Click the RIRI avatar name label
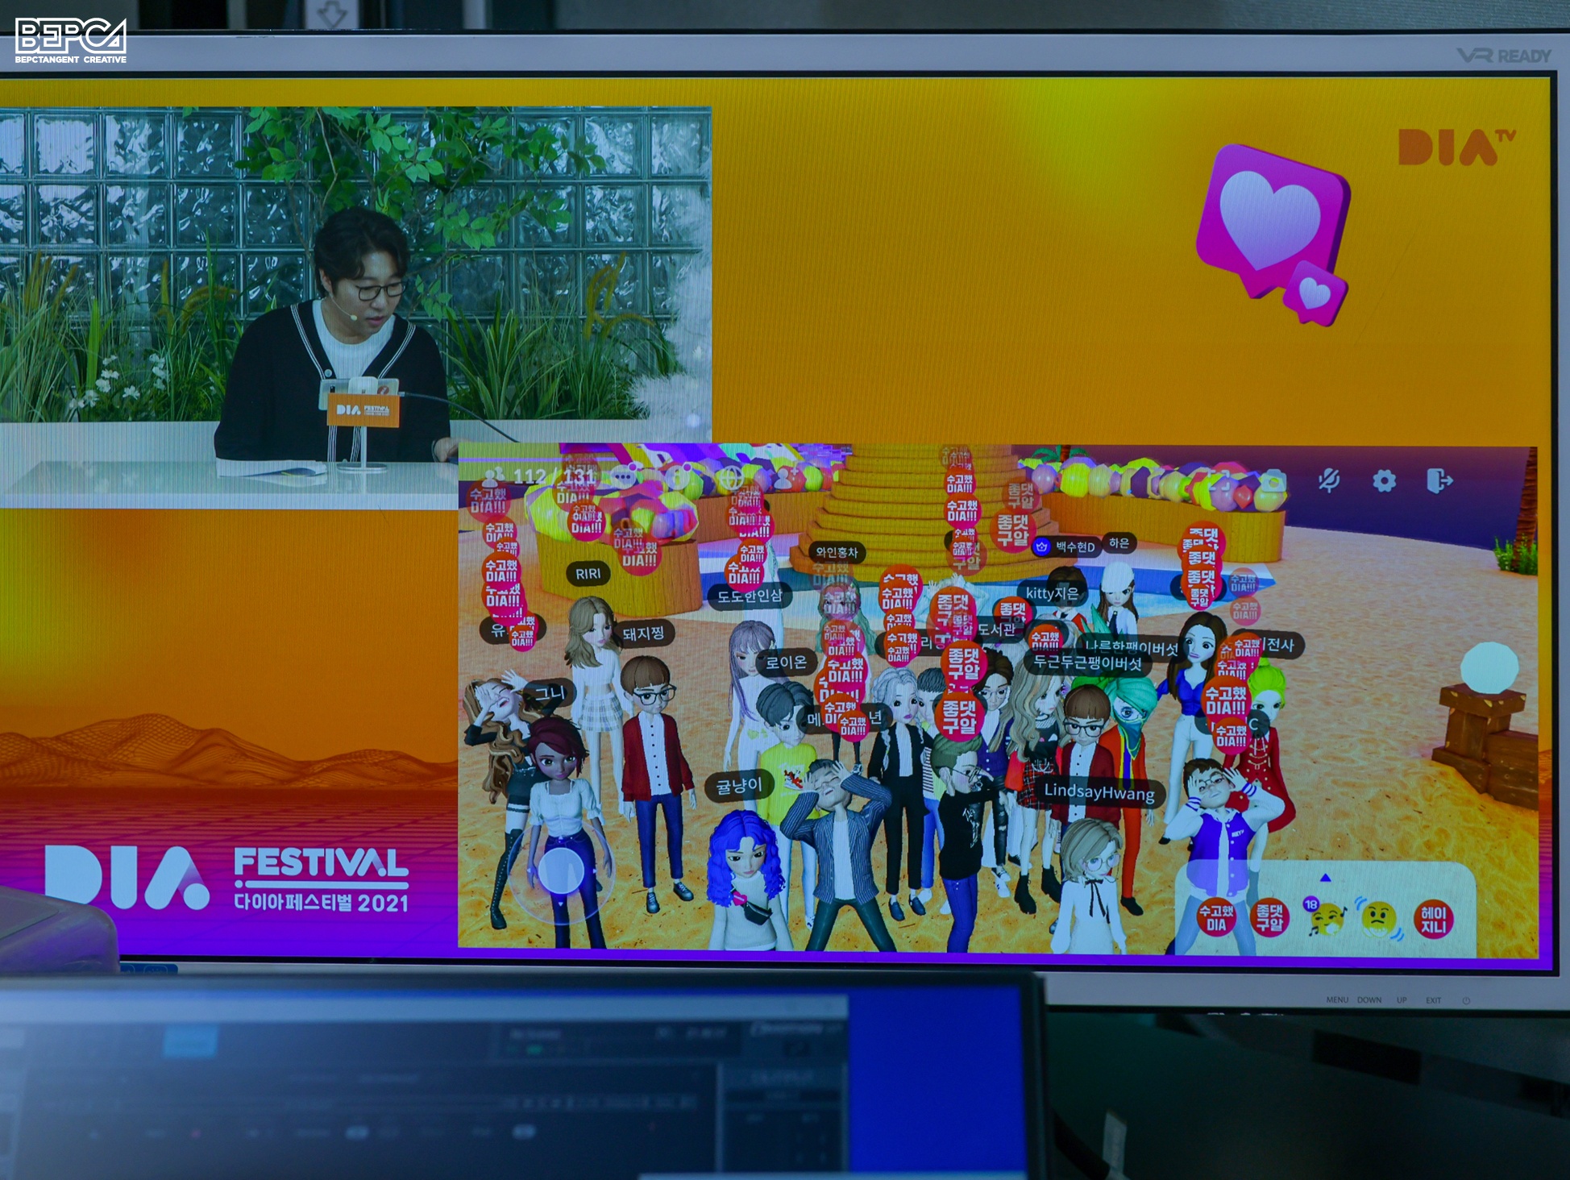Image resolution: width=1570 pixels, height=1180 pixels. click(x=588, y=574)
